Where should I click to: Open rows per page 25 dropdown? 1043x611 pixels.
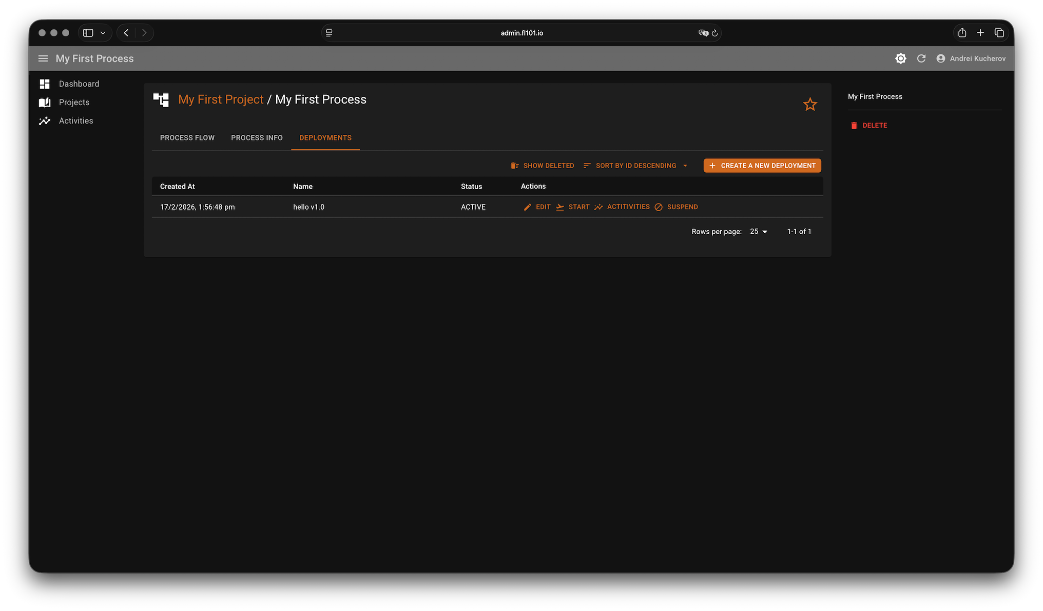pos(759,232)
